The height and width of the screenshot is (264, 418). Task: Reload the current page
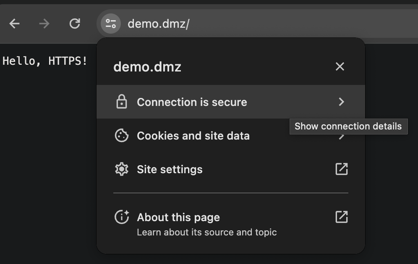click(x=75, y=24)
